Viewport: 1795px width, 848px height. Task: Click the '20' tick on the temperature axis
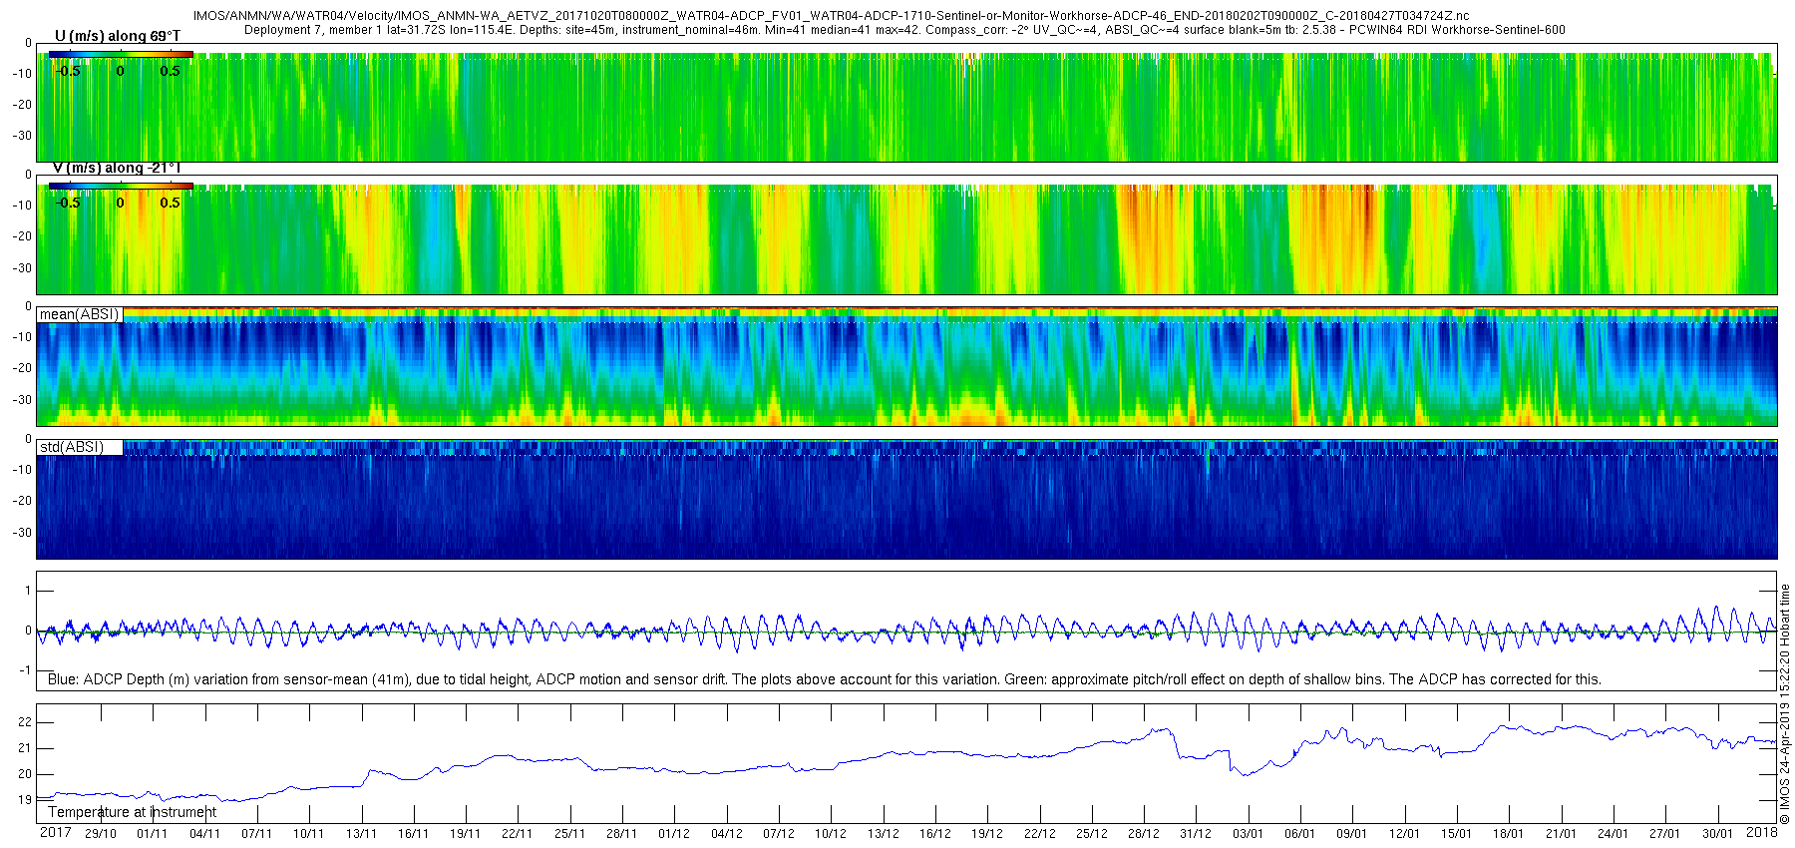pyautogui.click(x=25, y=774)
